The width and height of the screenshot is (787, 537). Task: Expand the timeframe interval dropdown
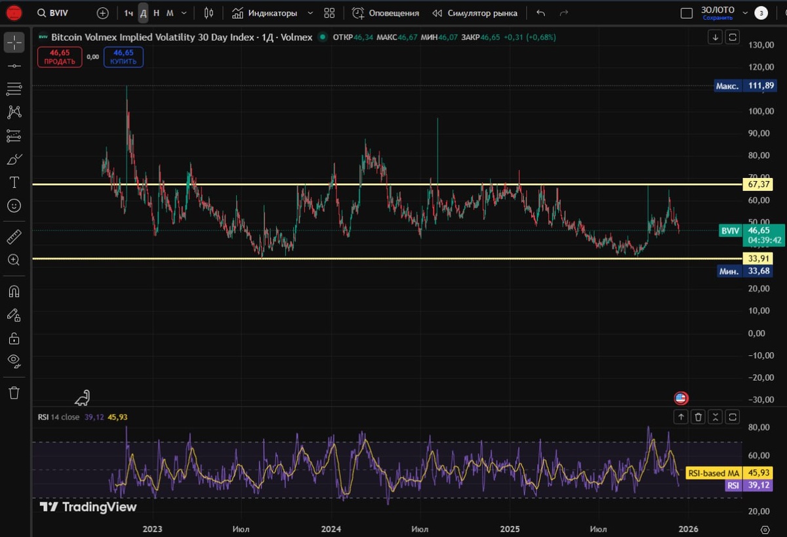[x=184, y=13]
